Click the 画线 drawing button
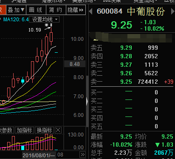Viewport: 175px width, 159px height. tap(36, 10)
